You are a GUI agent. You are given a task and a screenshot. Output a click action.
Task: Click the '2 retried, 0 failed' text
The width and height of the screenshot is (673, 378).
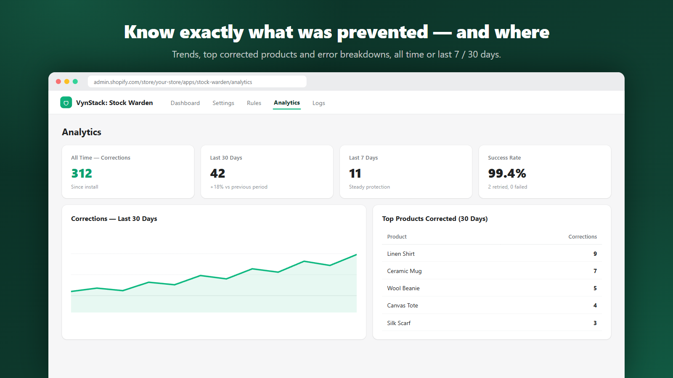pyautogui.click(x=508, y=187)
